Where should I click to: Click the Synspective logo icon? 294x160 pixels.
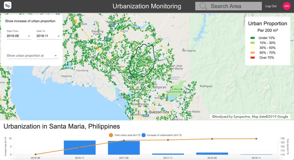point(7,5)
